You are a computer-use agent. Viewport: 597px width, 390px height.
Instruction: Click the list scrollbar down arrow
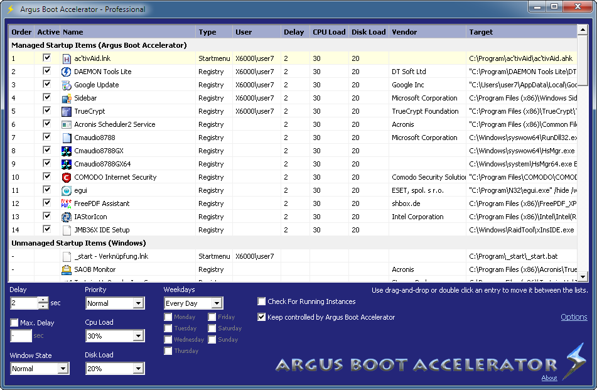[x=583, y=277]
